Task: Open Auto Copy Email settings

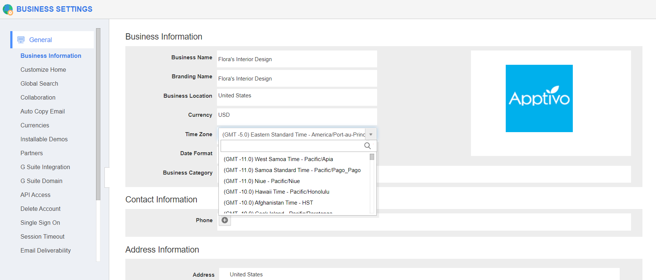Action: click(x=43, y=111)
